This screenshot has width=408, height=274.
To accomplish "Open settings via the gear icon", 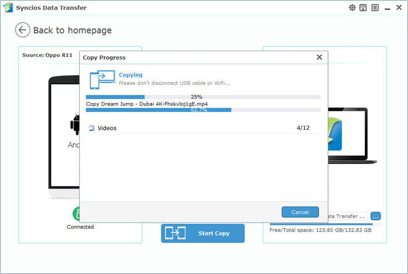I will pyautogui.click(x=352, y=8).
